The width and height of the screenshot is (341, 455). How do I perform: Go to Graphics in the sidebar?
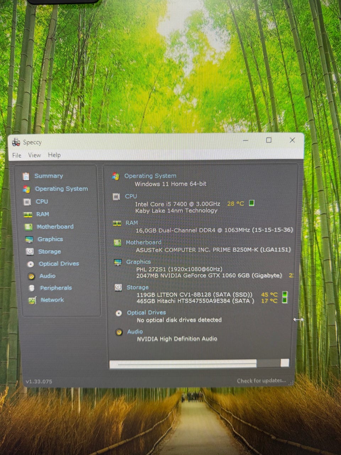50,239
